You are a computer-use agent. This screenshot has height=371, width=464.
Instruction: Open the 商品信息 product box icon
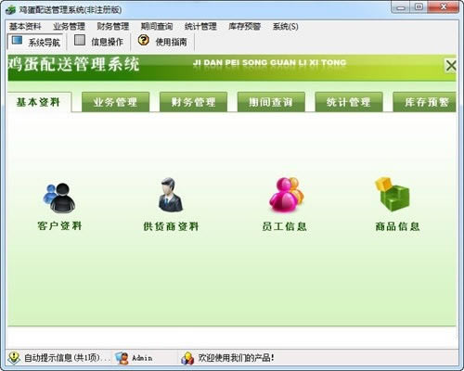click(x=393, y=194)
